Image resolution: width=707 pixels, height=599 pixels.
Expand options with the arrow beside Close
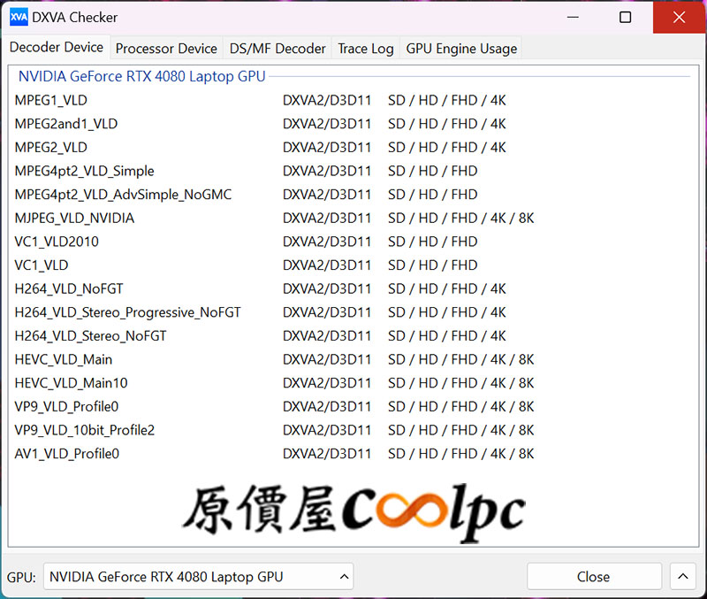click(683, 576)
